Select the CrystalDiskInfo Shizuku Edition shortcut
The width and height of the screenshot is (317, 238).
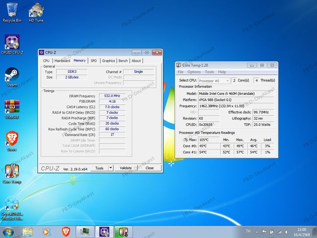[x=12, y=209]
